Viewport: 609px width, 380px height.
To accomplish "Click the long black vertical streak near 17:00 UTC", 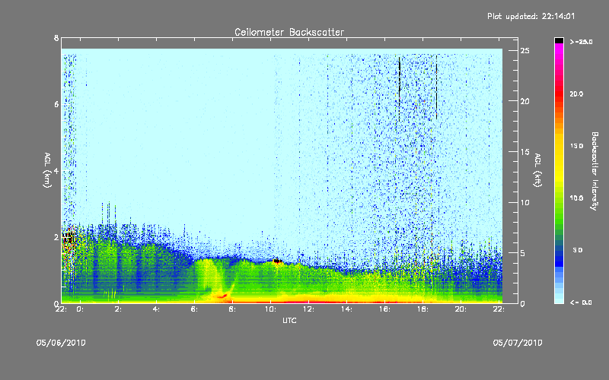I will [x=399, y=89].
